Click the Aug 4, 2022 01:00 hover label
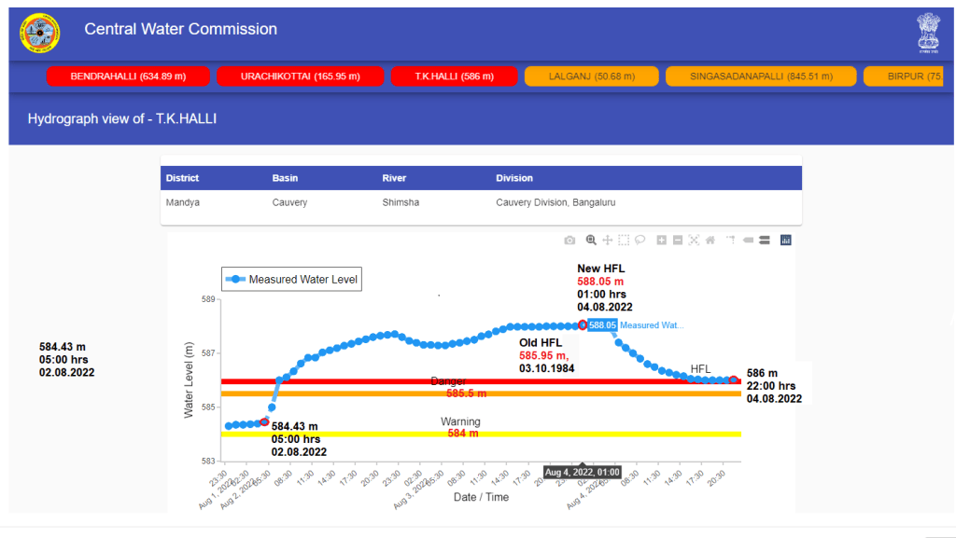The height and width of the screenshot is (538, 956). tap(581, 472)
